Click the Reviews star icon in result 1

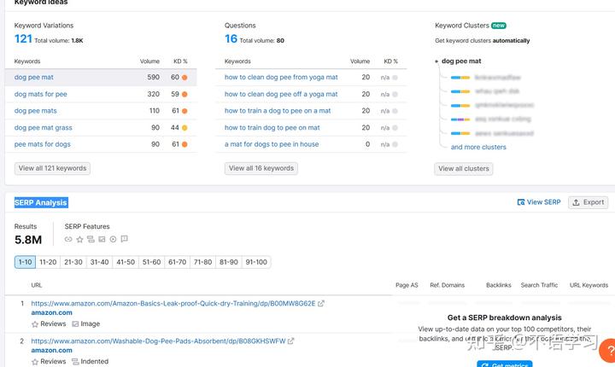click(35, 323)
